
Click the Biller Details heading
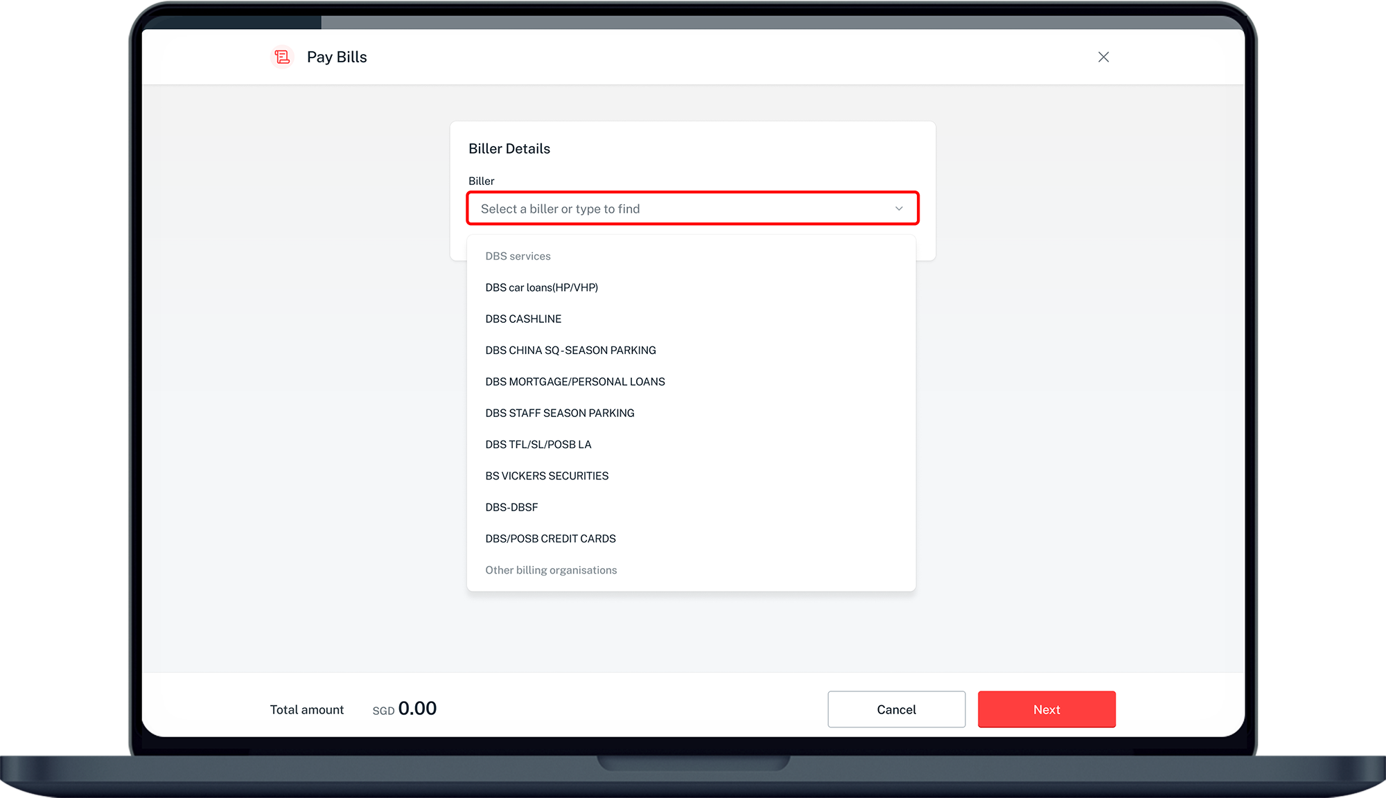509,148
